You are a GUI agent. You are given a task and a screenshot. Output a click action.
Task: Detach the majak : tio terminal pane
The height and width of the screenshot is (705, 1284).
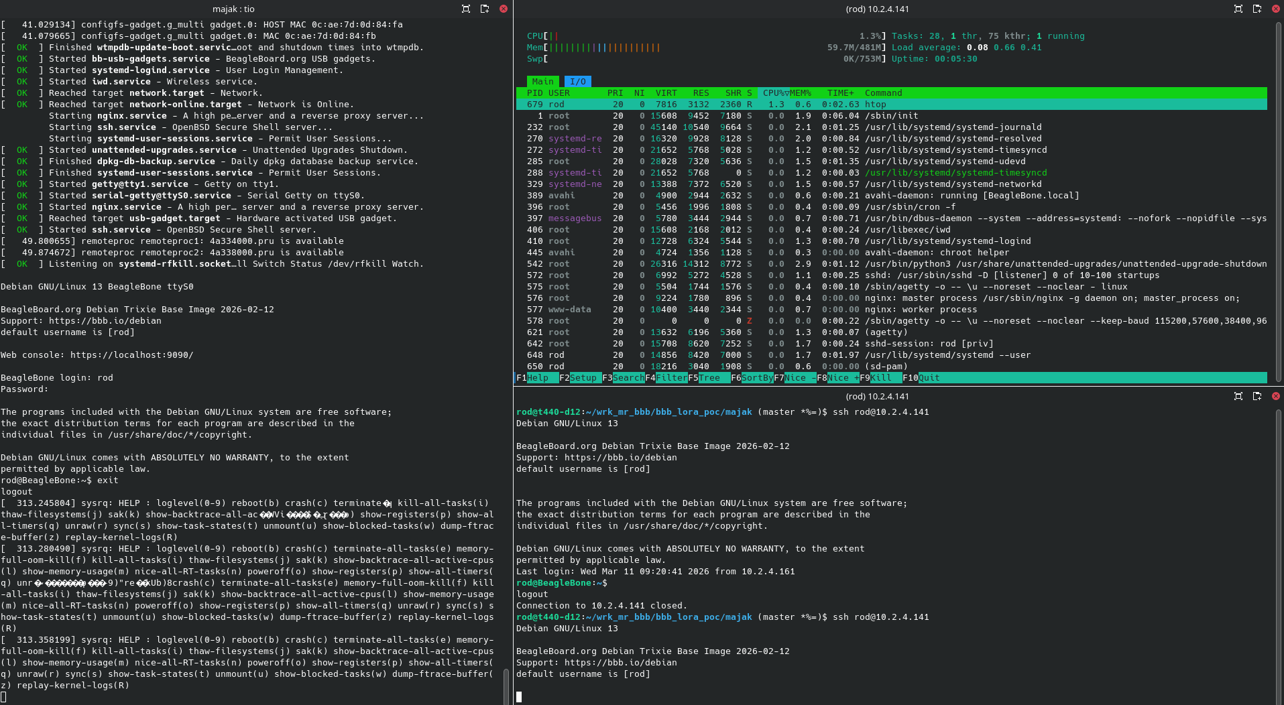pyautogui.click(x=485, y=9)
